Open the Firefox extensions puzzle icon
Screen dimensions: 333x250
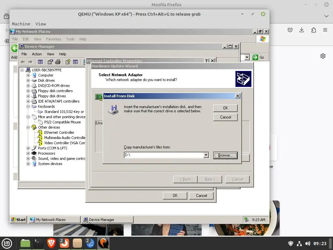point(313,30)
